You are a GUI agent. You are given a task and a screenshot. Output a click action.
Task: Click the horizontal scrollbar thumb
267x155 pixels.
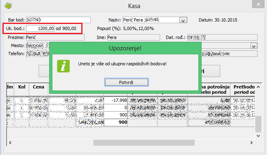coord(144,142)
